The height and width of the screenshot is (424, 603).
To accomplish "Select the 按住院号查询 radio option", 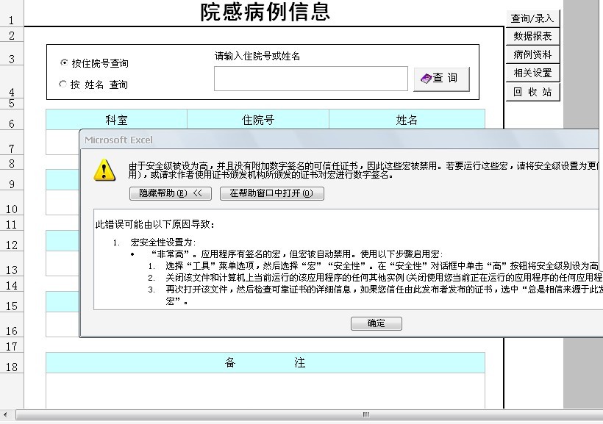I will tap(64, 62).
